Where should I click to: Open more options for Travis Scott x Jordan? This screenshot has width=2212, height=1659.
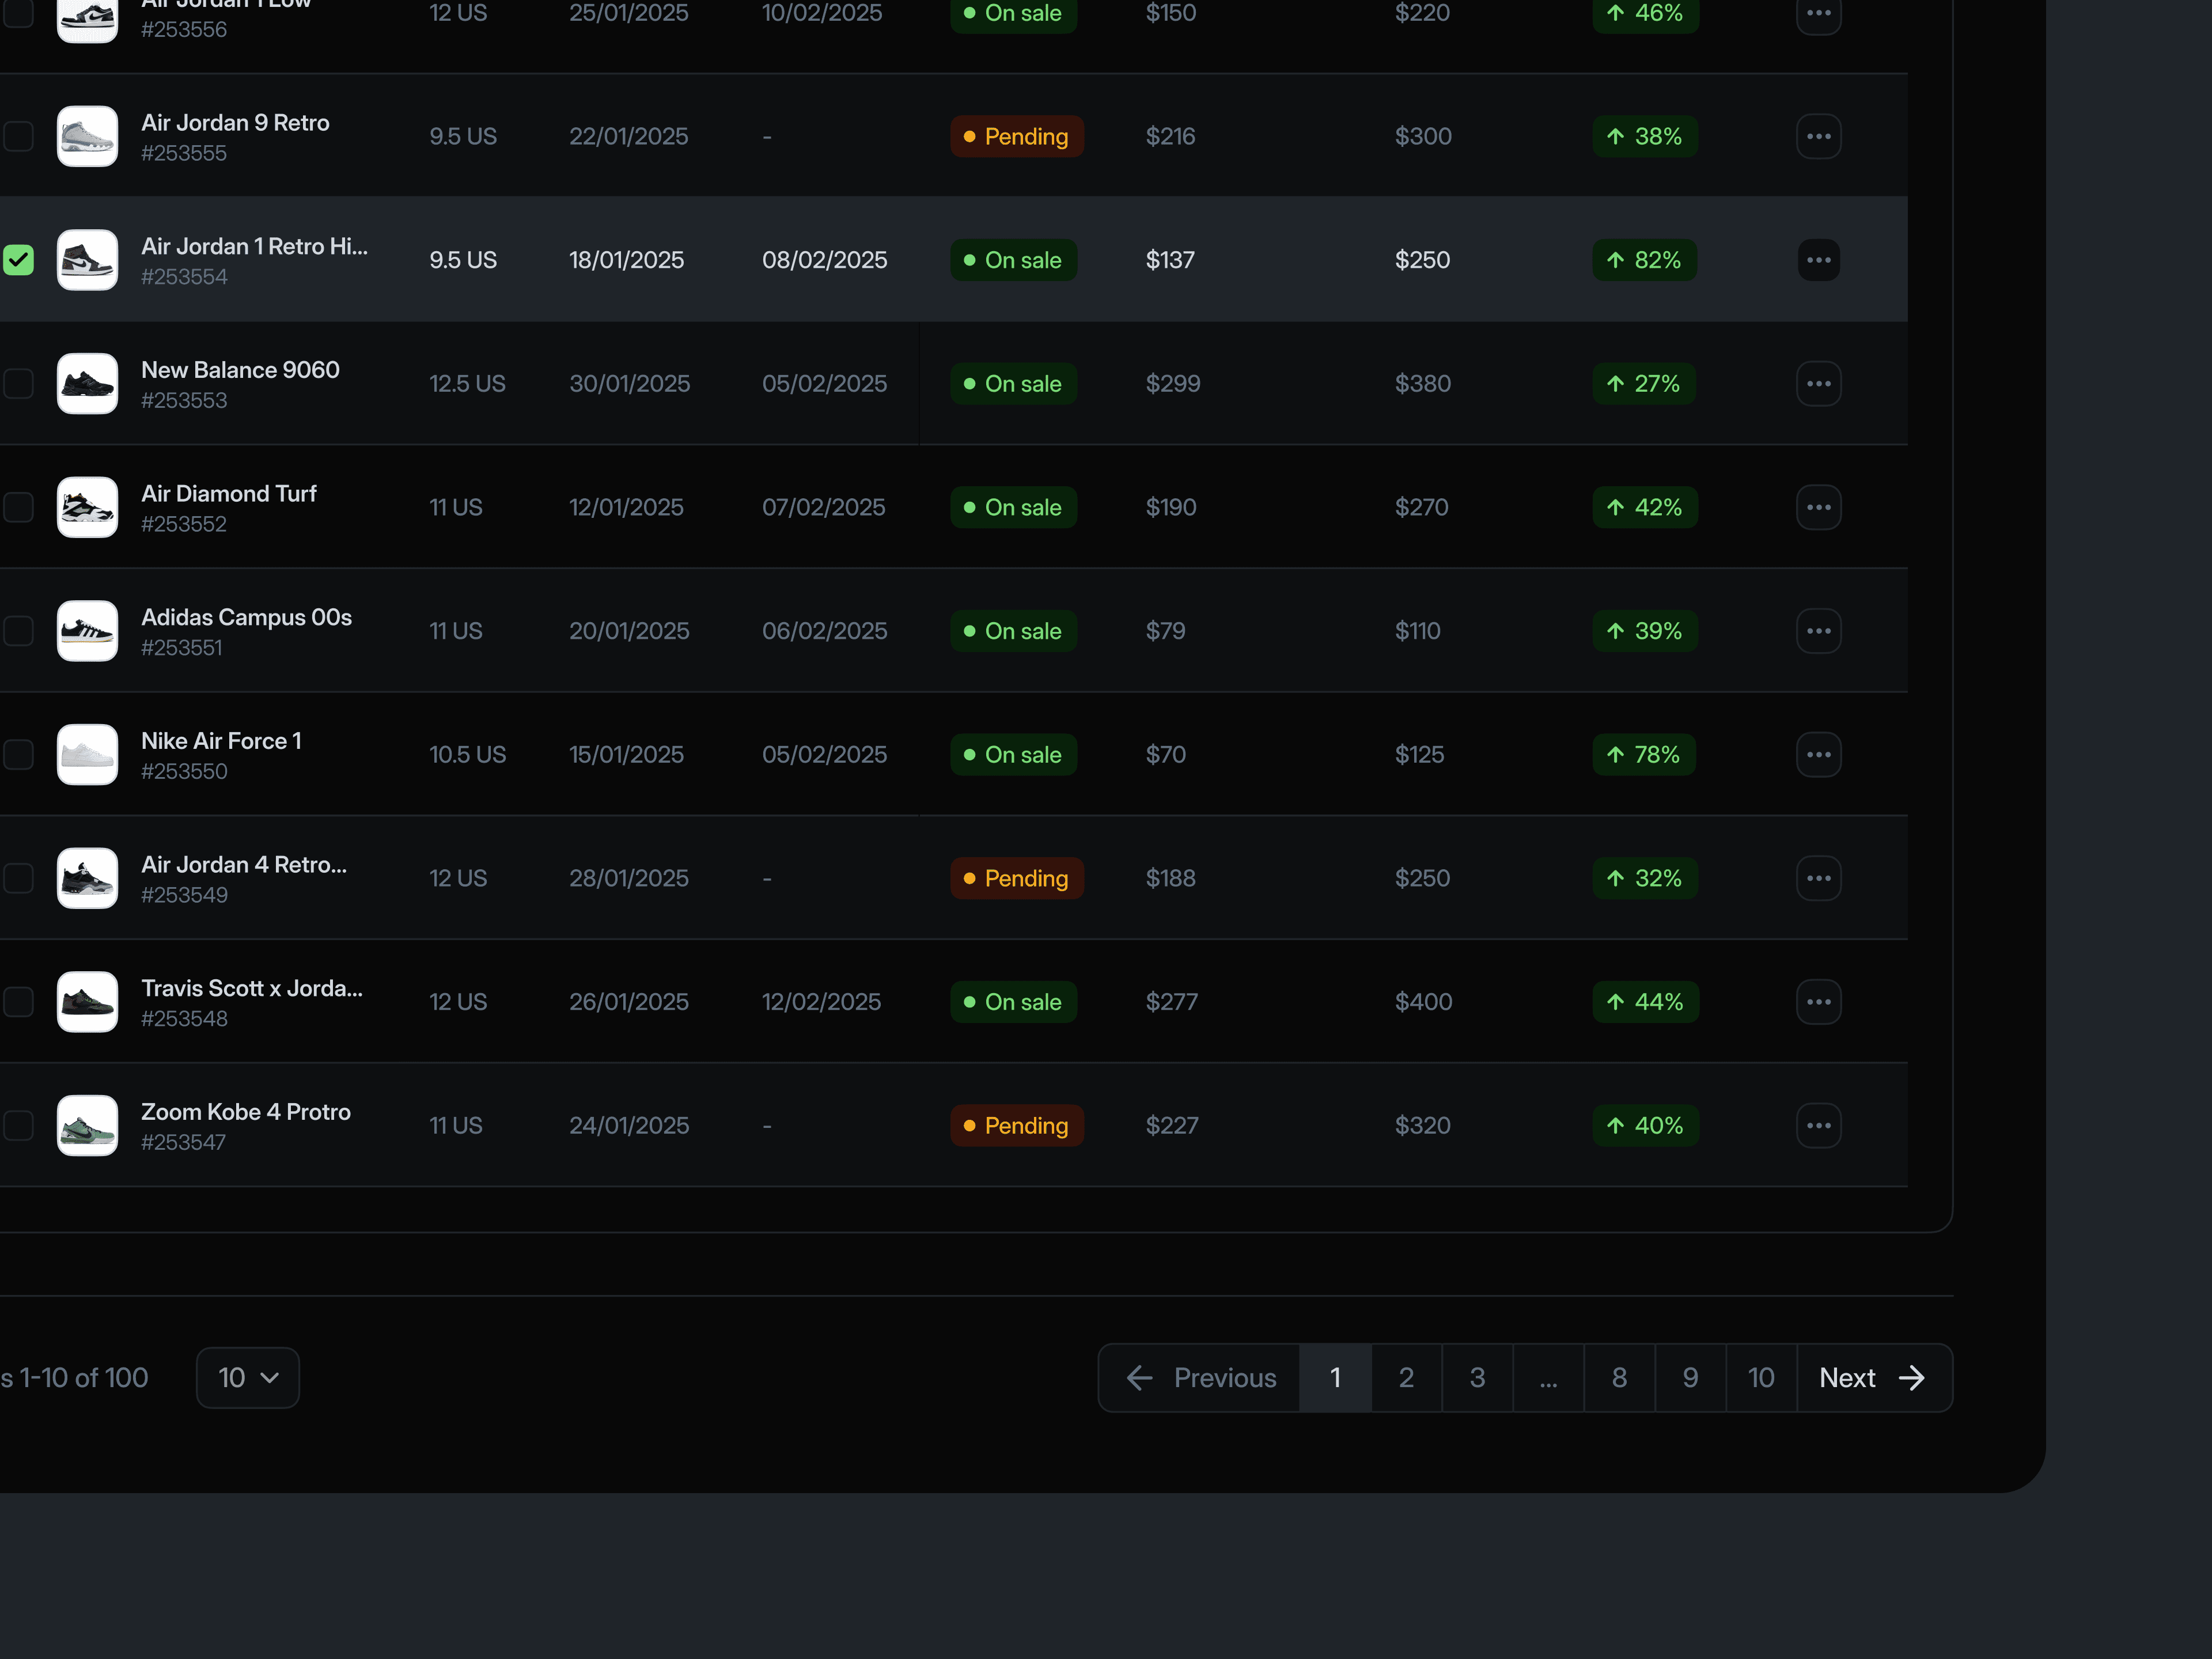[1818, 1002]
